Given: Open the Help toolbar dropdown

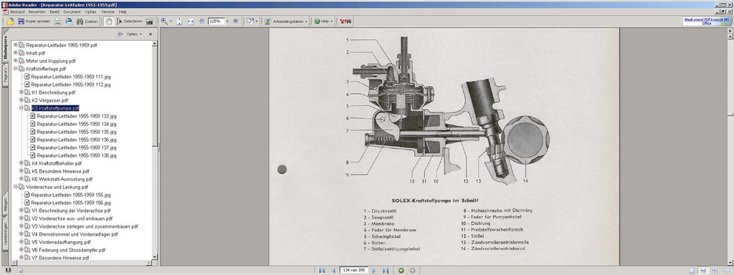Looking at the screenshot, I should (x=323, y=21).
